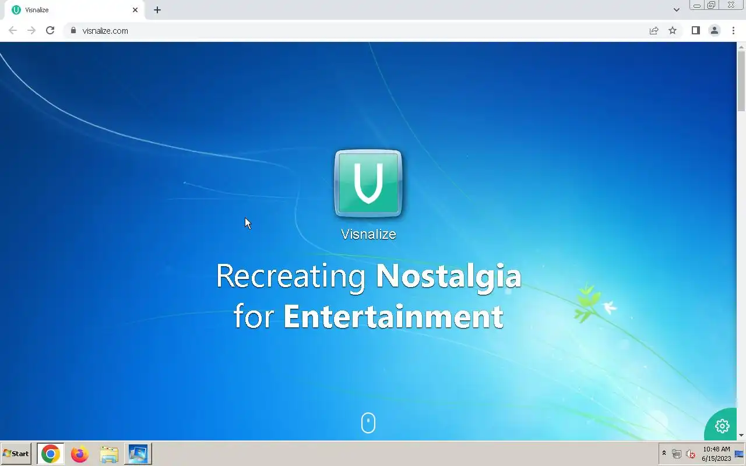Viewport: 746px width, 466px height.
Task: Open the browser side panel
Action: [695, 30]
